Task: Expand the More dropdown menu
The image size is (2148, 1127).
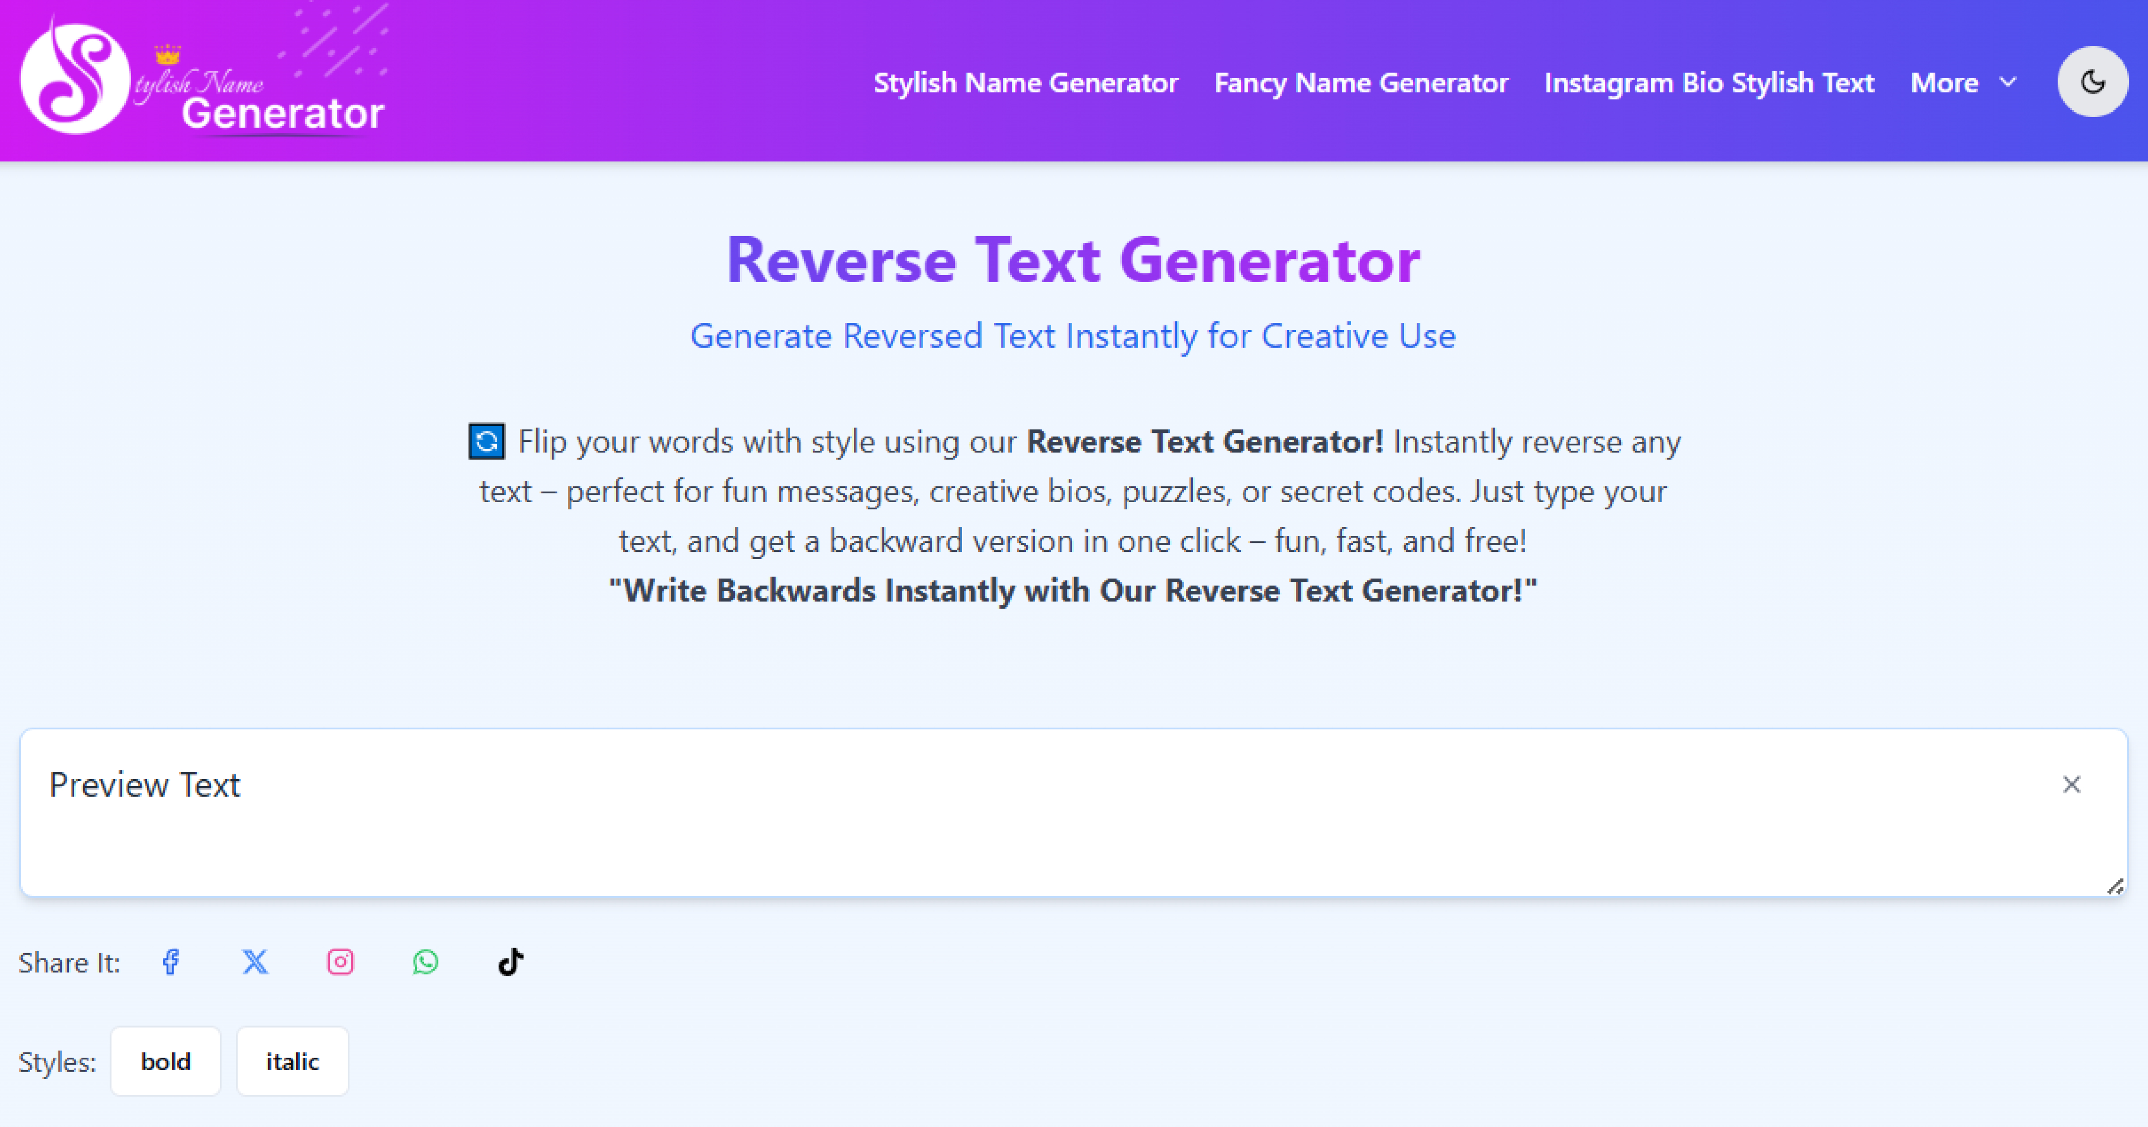Action: point(1943,83)
